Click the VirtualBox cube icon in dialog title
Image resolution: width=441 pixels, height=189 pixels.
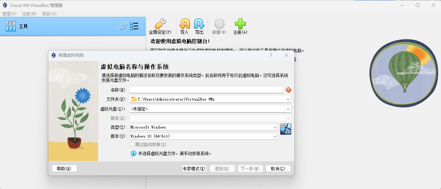click(x=53, y=55)
